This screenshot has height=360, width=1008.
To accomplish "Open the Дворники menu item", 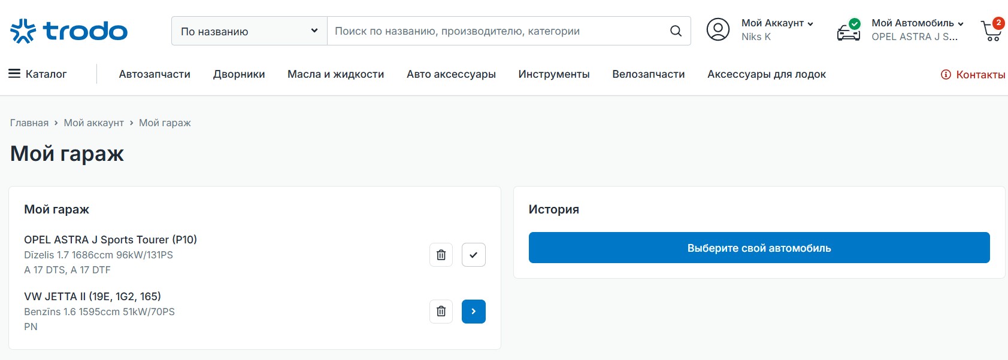I will pos(239,74).
